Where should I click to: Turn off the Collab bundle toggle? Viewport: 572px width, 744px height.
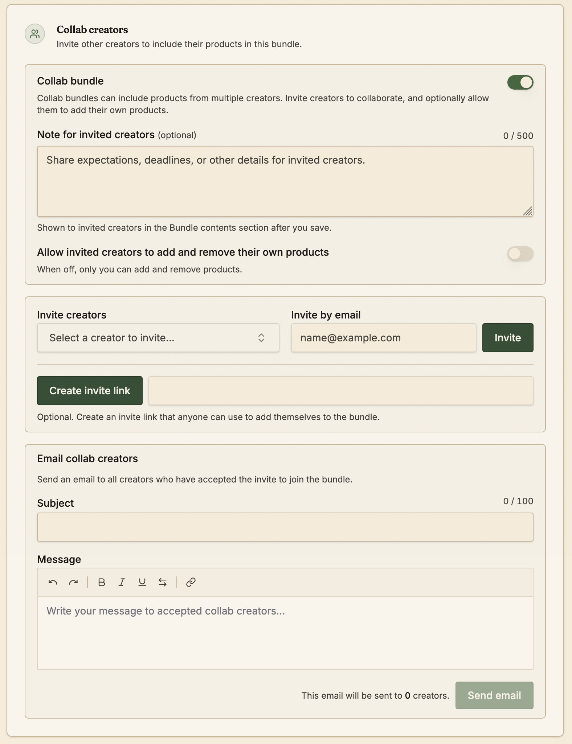click(x=520, y=82)
